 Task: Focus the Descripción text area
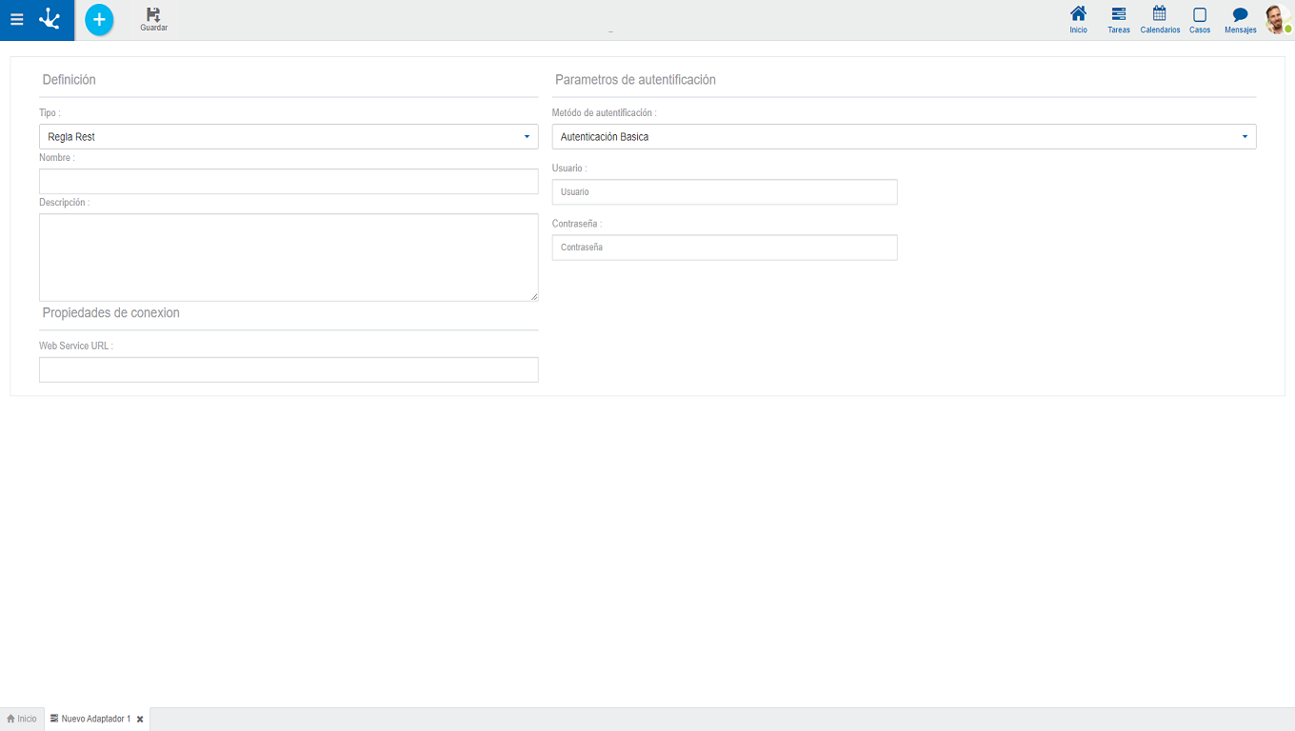point(289,257)
